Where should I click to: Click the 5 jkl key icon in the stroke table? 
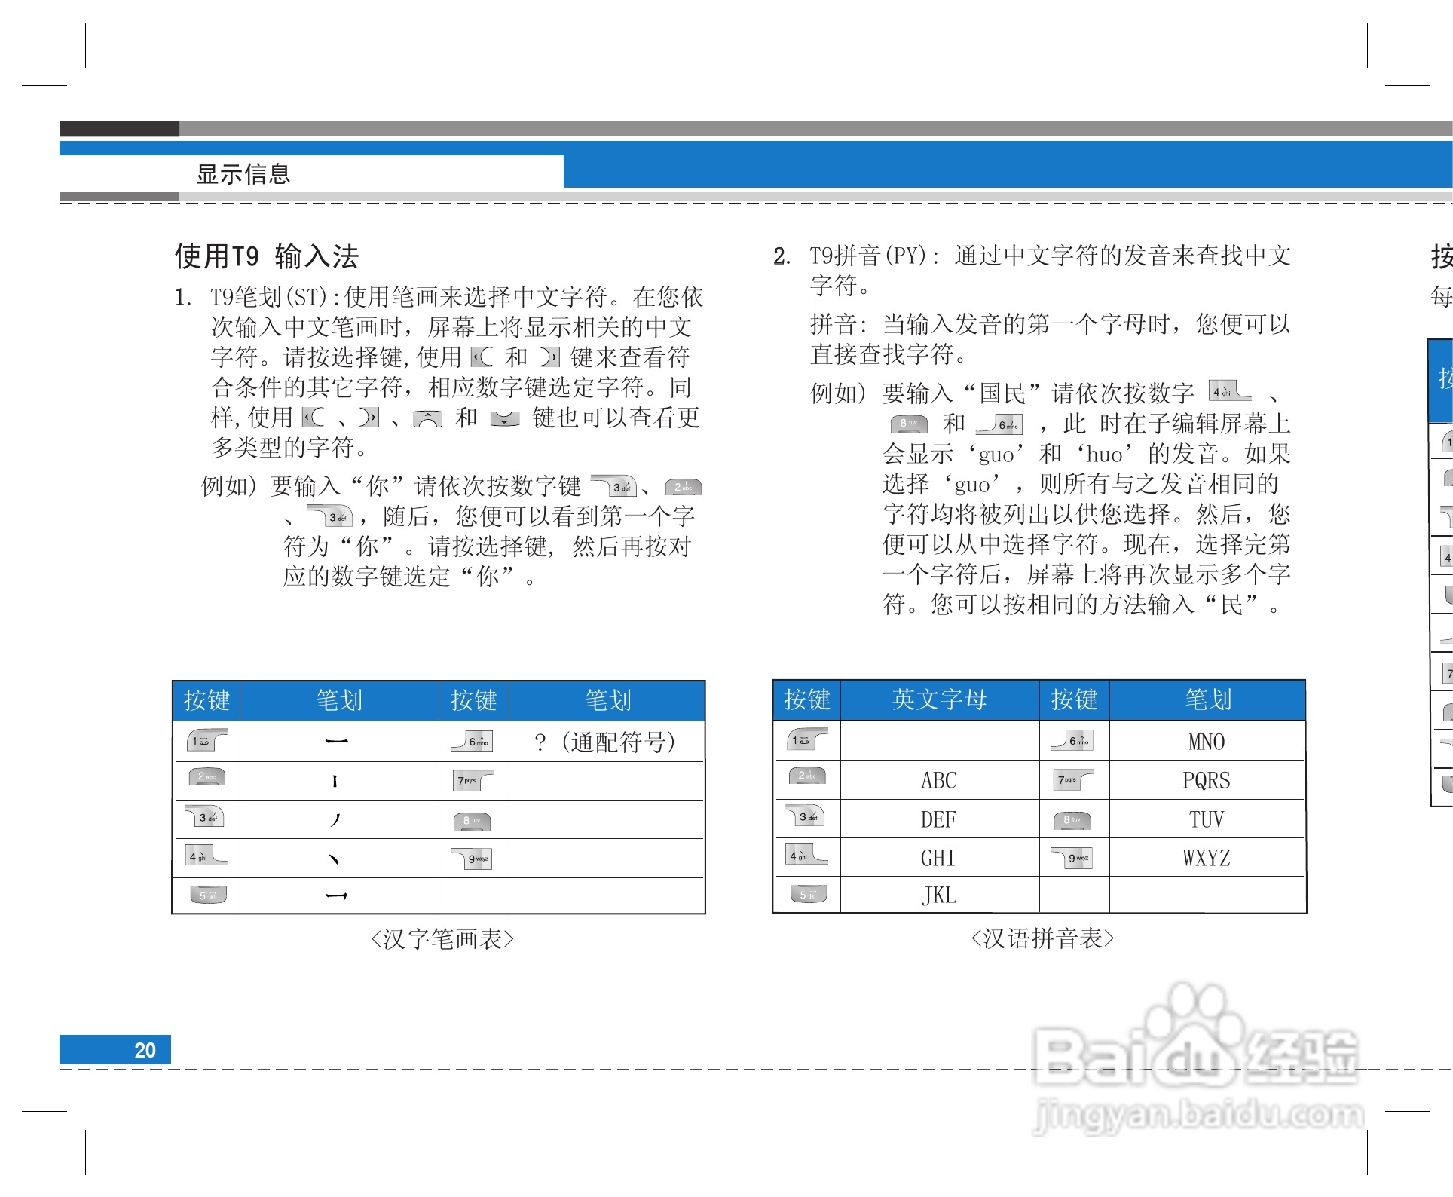point(207,895)
